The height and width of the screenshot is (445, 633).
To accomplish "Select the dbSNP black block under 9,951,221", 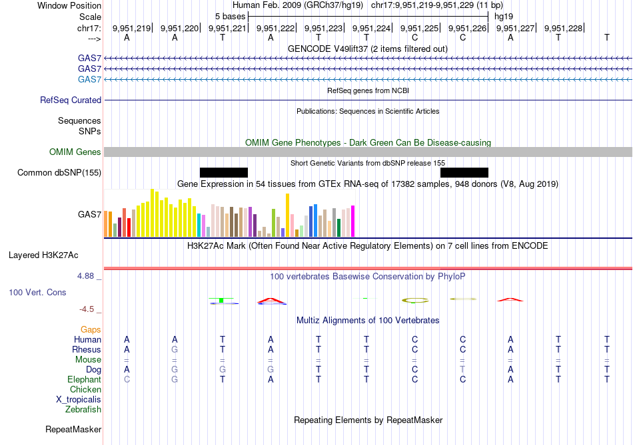I will tap(224, 172).
